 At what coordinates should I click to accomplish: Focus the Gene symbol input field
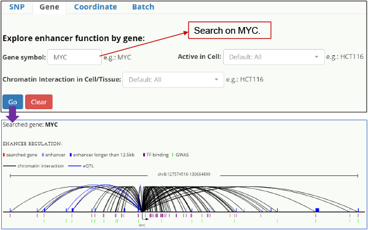click(74, 57)
